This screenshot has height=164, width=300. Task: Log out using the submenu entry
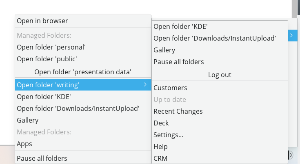[220, 75]
